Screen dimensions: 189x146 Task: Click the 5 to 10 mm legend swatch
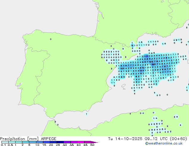click(32, 142)
